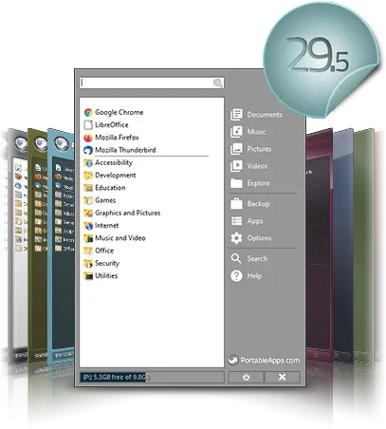The width and height of the screenshot is (386, 429).
Task: Open the Music and Video folder icon
Action: [x=88, y=238]
